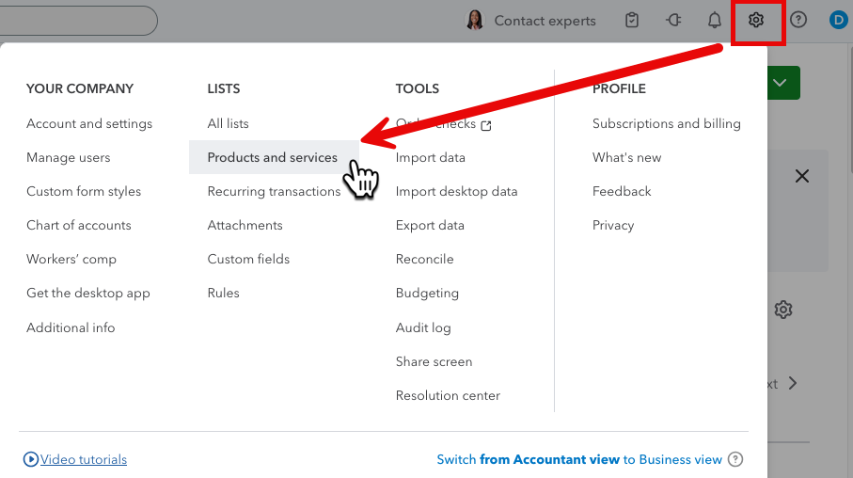Click Contact experts
This screenshot has width=853, height=478.
545,21
